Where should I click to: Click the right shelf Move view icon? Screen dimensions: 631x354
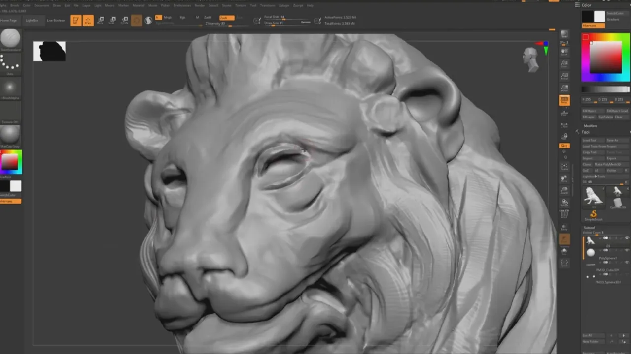tap(564, 178)
